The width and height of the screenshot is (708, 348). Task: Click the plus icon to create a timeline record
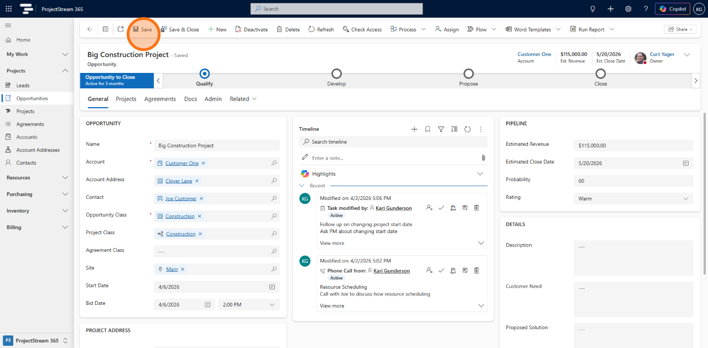click(414, 129)
